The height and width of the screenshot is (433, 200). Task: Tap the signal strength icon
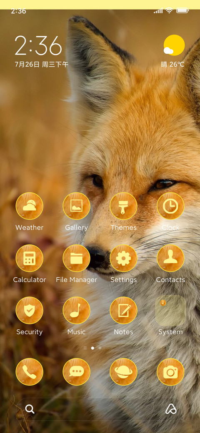(158, 11)
